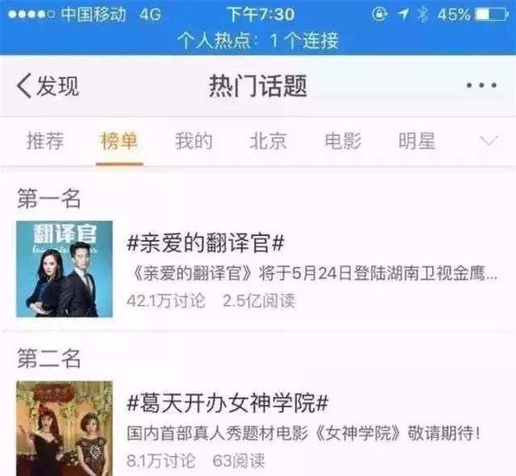Switch to the 推荐 tab
The width and height of the screenshot is (516, 476).
pyautogui.click(x=45, y=141)
